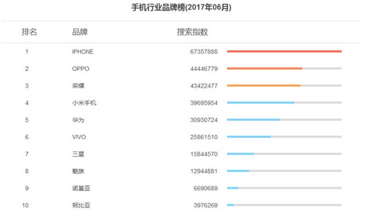Viewport: 367px width, 213px height.
Task: Click the 品牌 column header
Action: tap(80, 32)
